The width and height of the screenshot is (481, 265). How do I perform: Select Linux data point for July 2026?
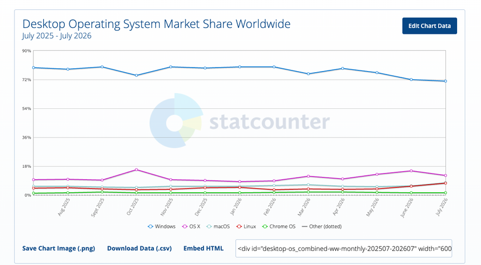445,183
